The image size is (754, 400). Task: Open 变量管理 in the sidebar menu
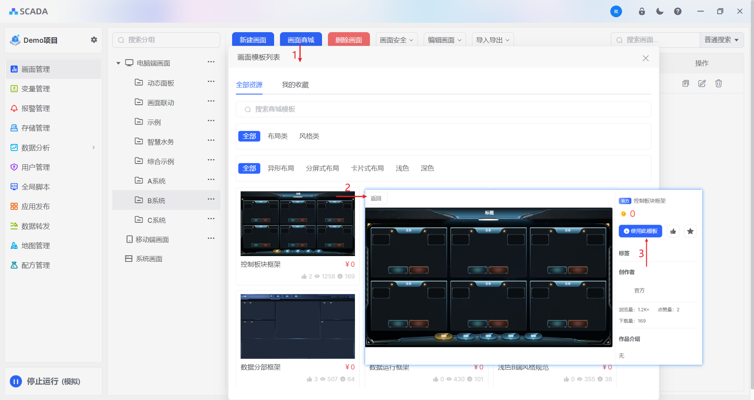pos(35,89)
